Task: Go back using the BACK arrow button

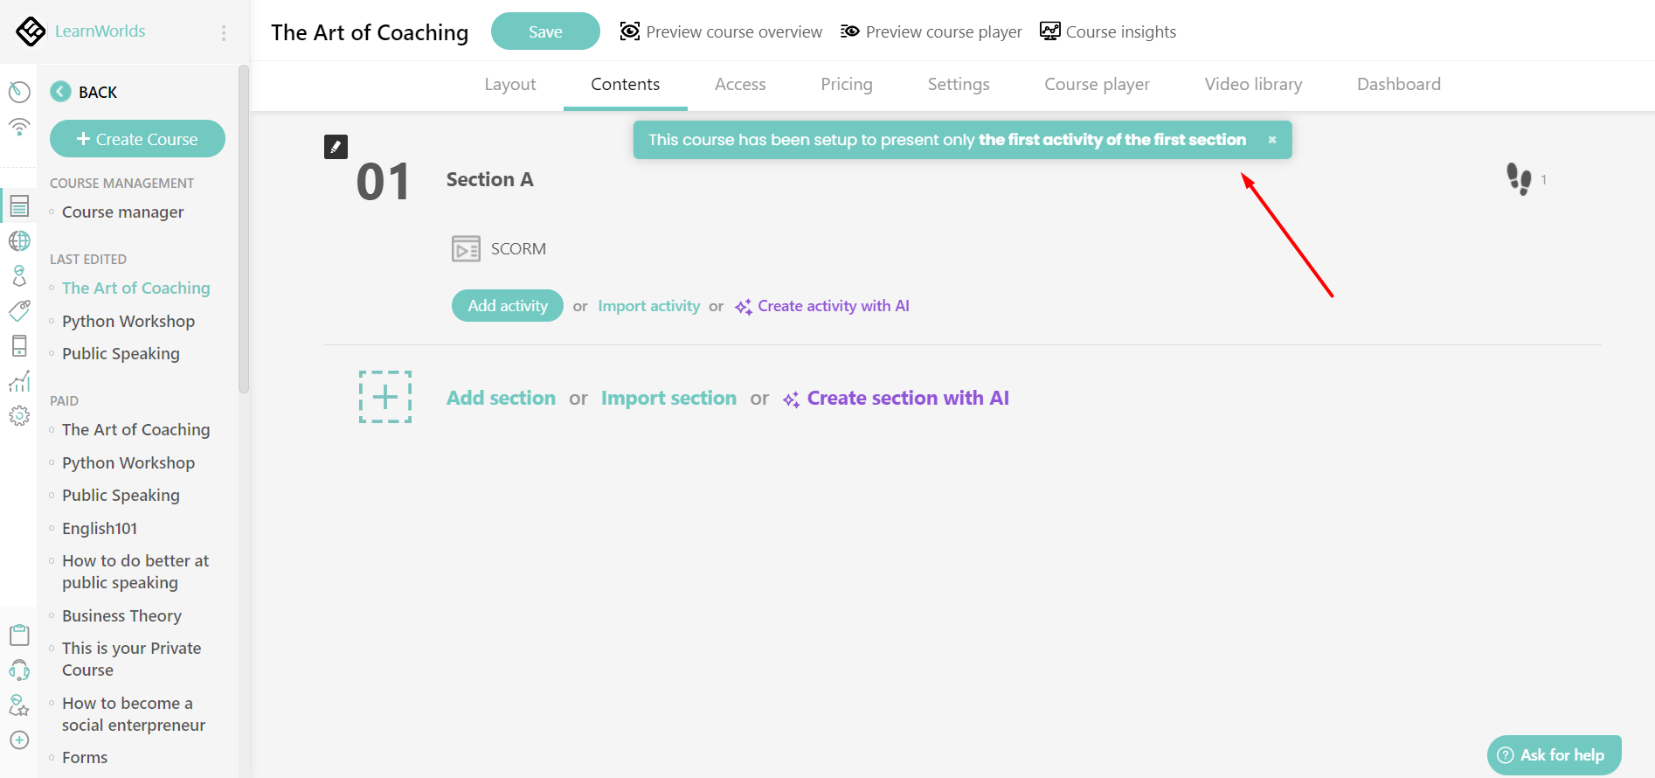Action: [61, 92]
